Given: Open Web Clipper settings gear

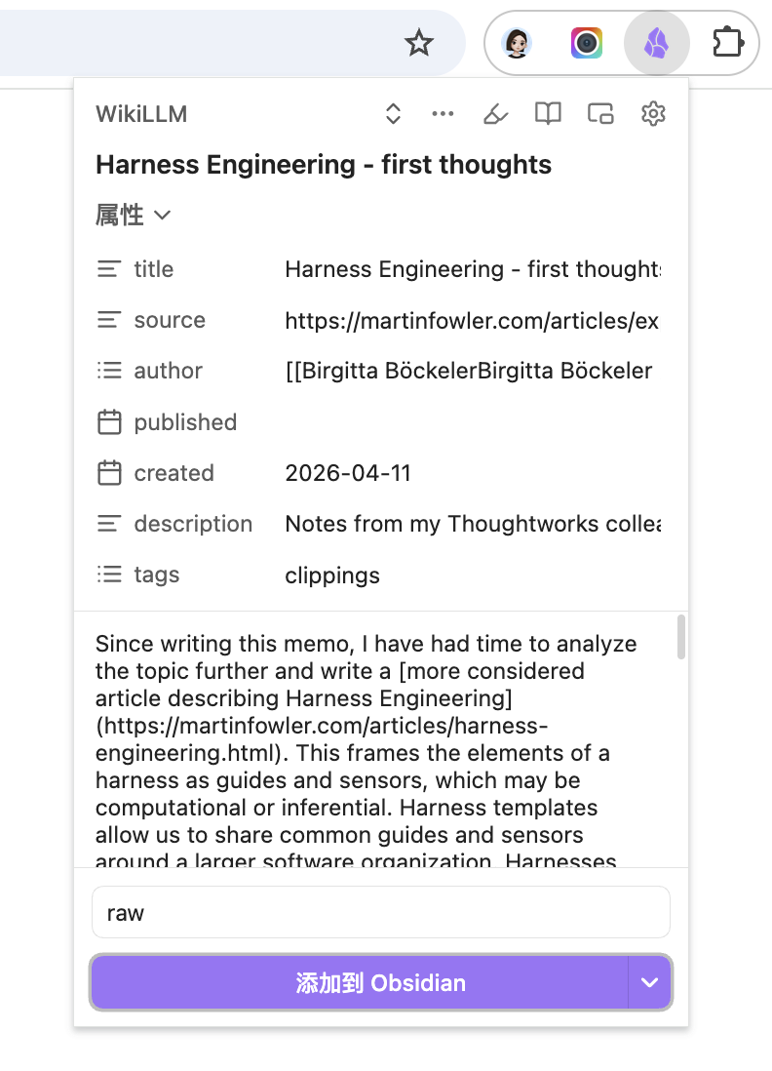Looking at the screenshot, I should click(x=653, y=114).
